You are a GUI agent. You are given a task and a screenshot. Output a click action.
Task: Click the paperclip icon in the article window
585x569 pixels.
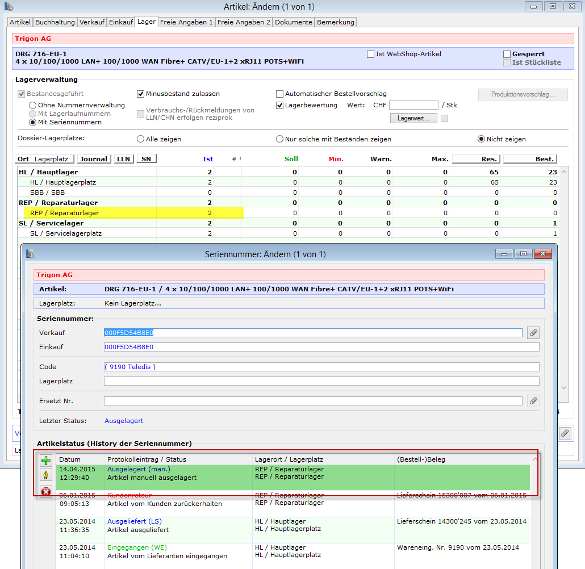coord(564,433)
